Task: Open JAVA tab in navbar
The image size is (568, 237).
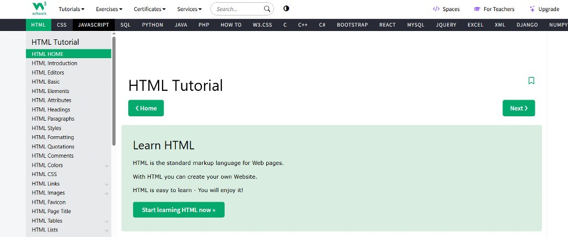Action: tap(181, 25)
